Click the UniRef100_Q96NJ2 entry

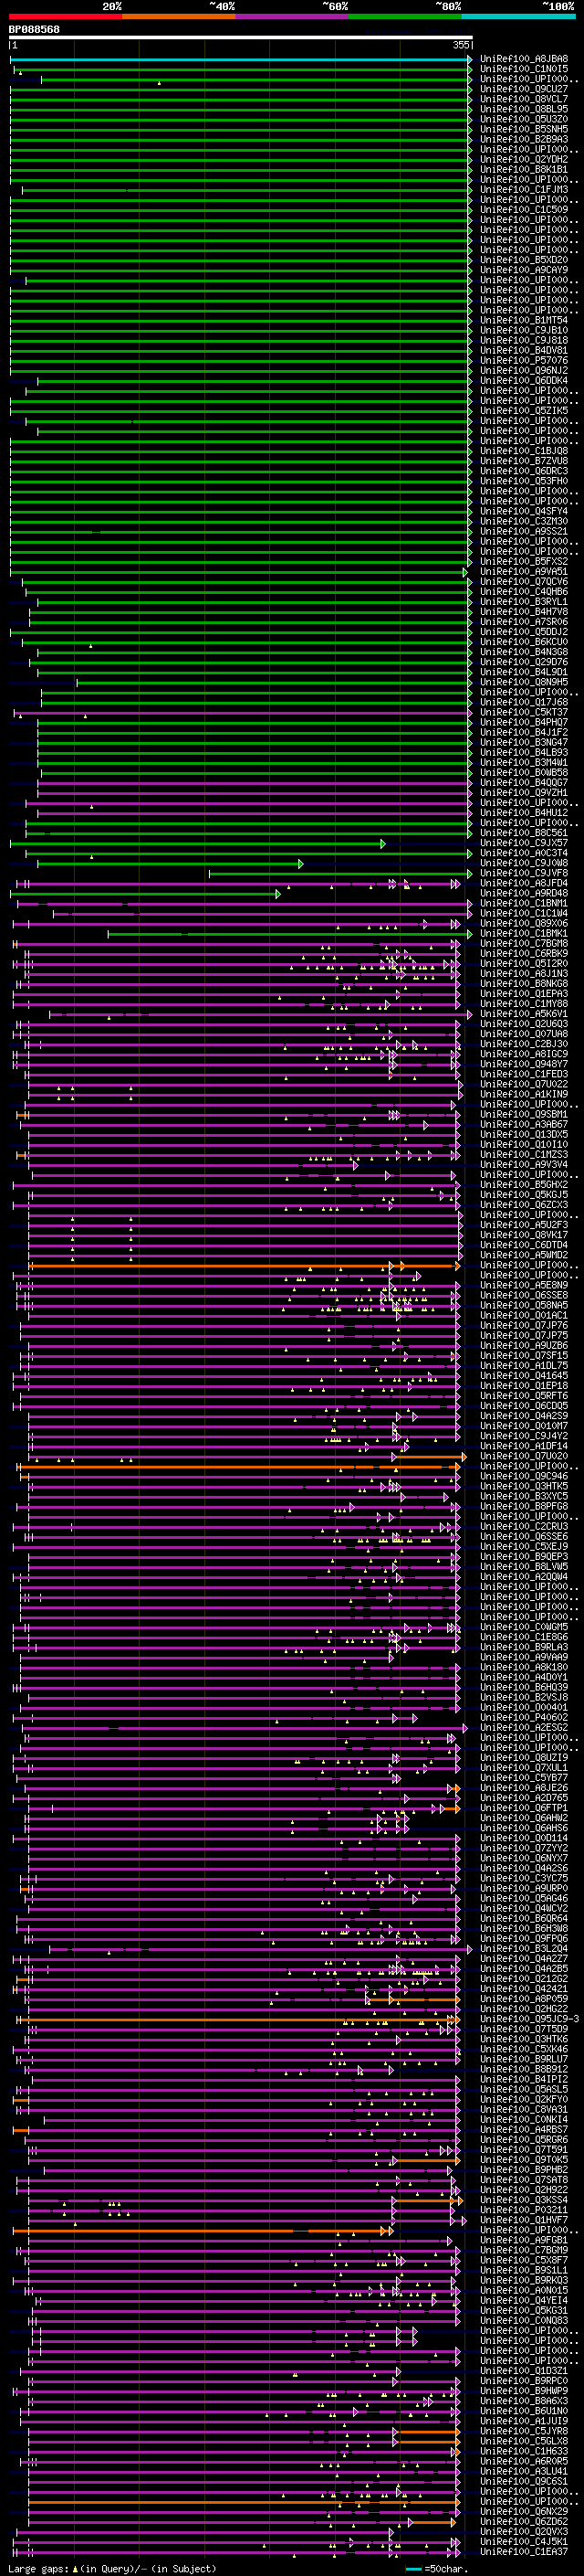(x=524, y=370)
